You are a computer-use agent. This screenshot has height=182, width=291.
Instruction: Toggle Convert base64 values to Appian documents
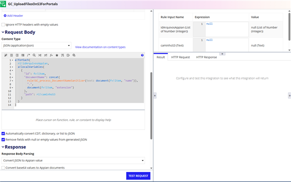click(4, 168)
